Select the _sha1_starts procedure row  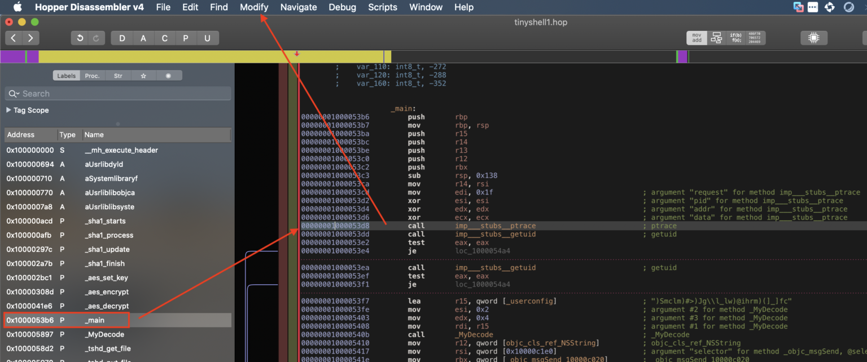coord(118,221)
